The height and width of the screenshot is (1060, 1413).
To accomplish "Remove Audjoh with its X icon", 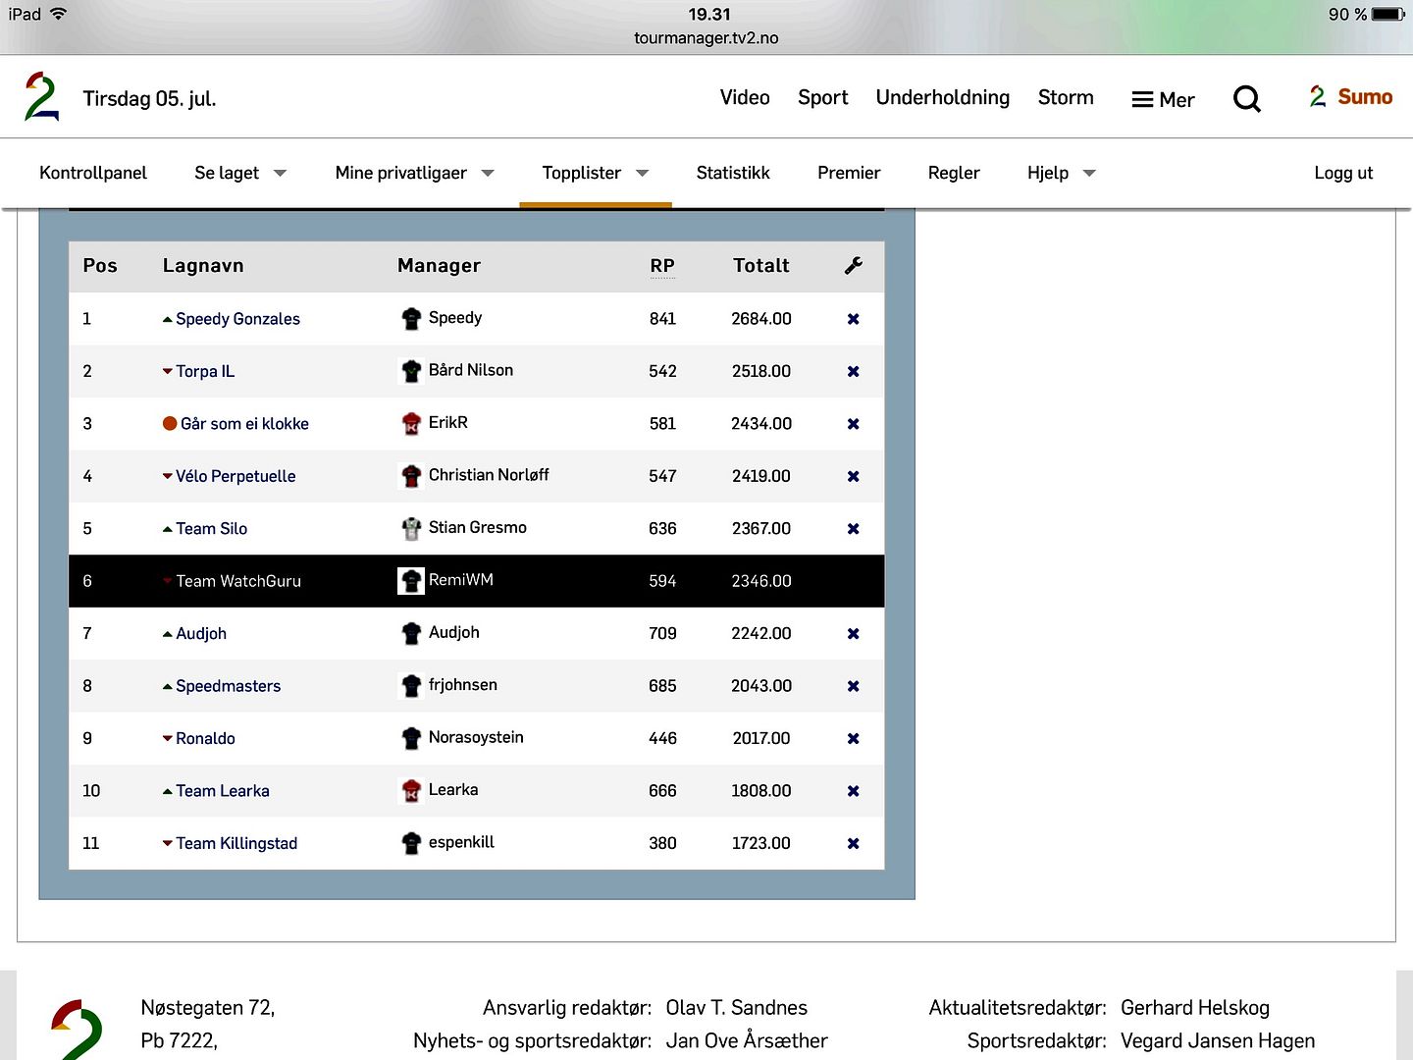I will pyautogui.click(x=854, y=634).
